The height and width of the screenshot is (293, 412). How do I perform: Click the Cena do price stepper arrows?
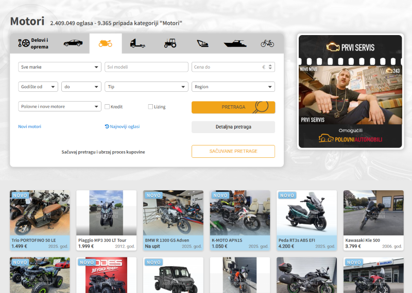point(271,67)
